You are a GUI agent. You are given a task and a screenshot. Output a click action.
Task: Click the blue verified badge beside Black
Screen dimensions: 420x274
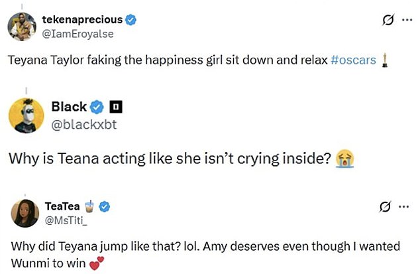point(97,107)
